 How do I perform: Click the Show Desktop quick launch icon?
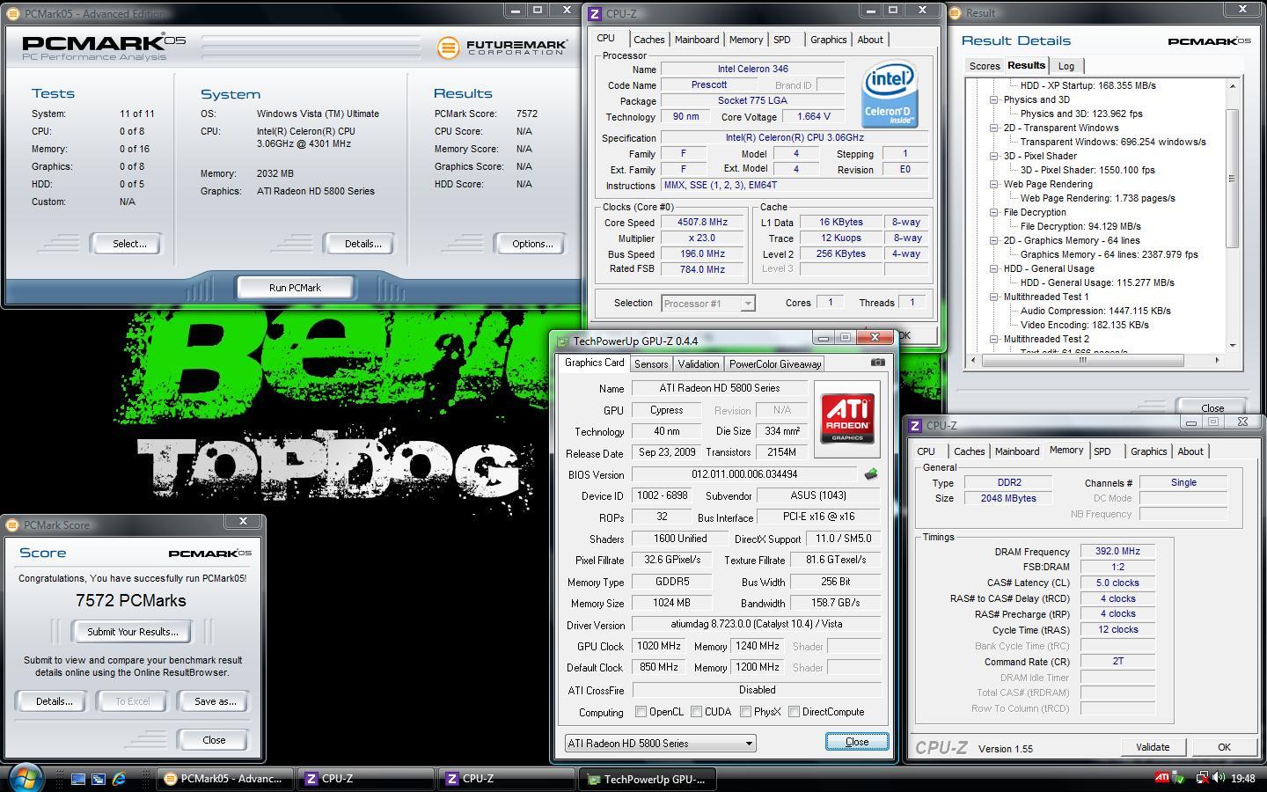pos(78,779)
